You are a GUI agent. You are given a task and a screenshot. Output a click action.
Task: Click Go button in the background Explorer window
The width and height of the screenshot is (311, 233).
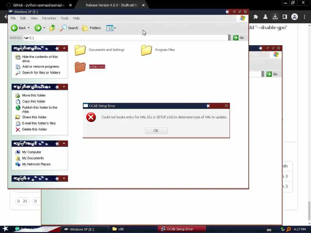point(272,74)
